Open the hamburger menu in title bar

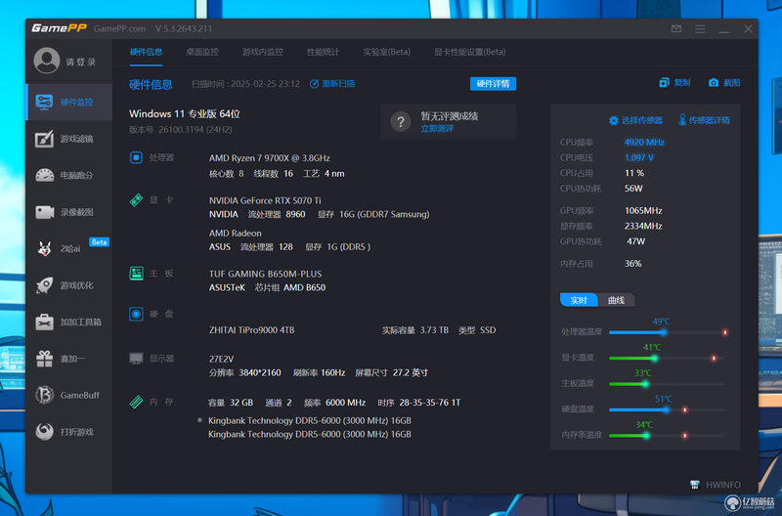click(700, 29)
